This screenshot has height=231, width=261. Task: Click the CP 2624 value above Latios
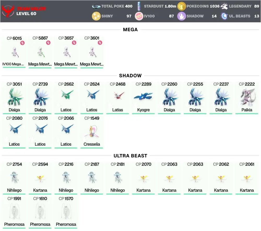(x=92, y=84)
